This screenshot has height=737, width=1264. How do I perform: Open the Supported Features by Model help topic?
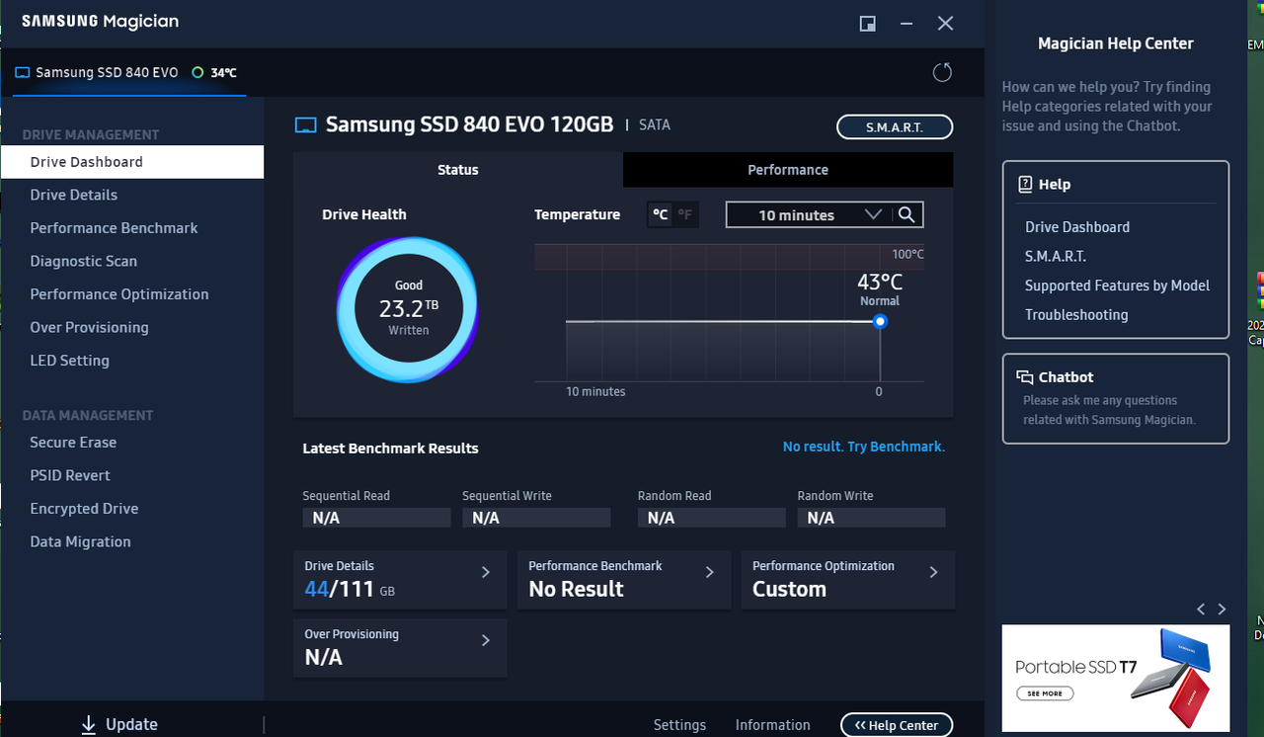(1117, 286)
